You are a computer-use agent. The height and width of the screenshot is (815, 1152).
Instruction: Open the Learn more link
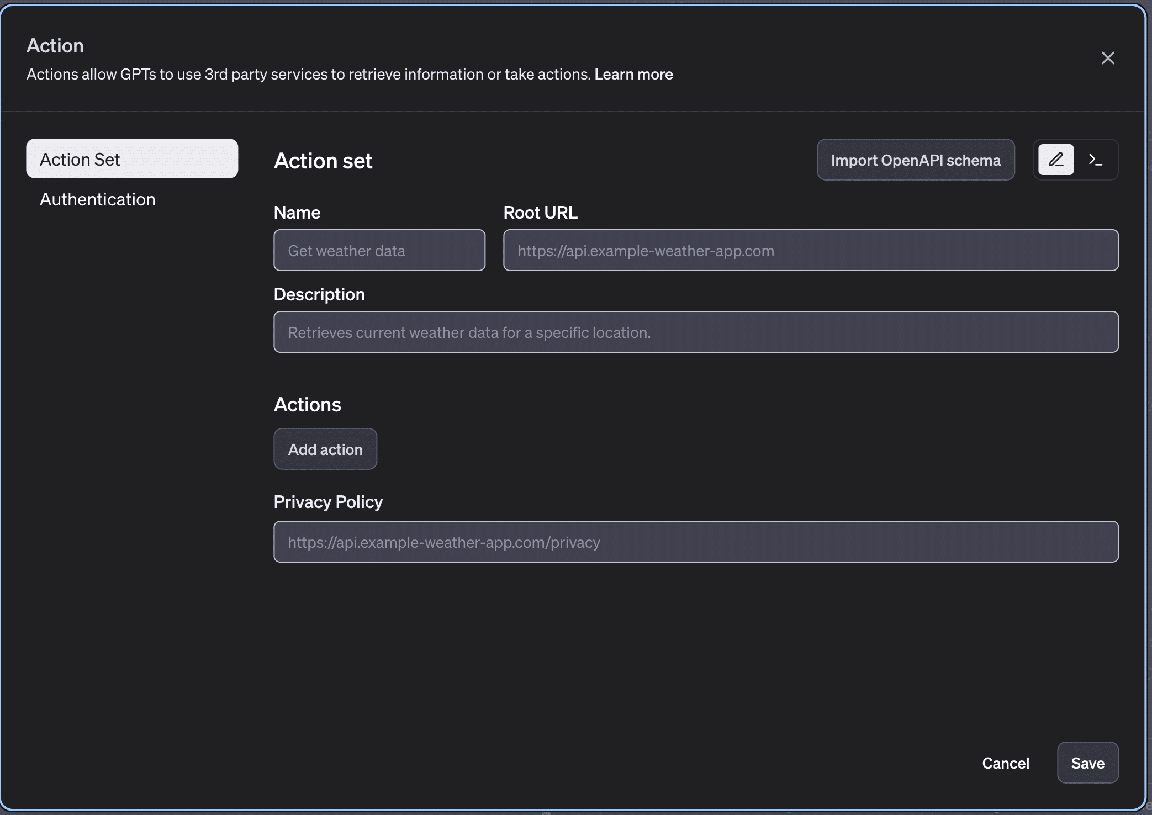point(633,74)
